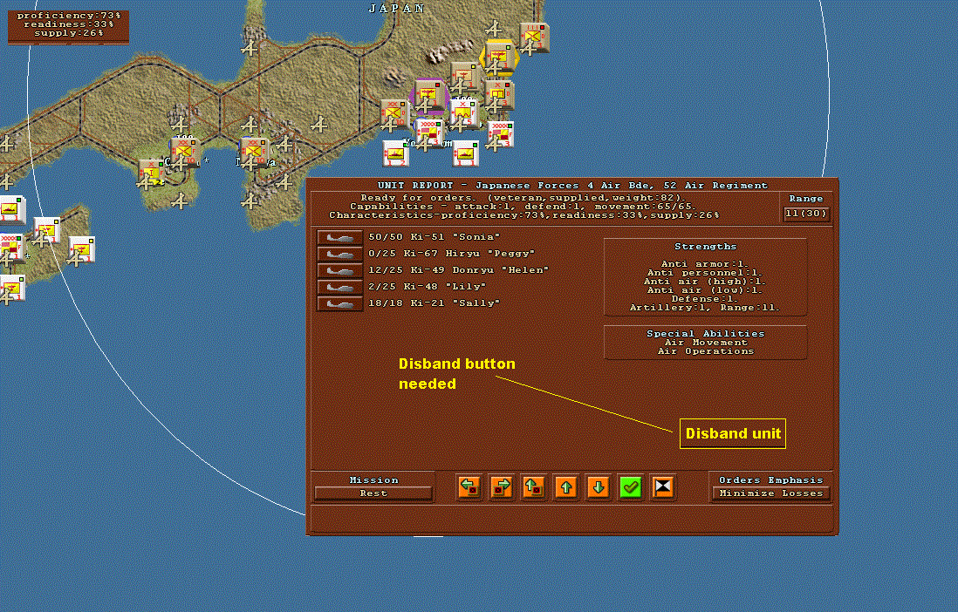Click the Capabilities attack/defend/movement line

(x=523, y=207)
